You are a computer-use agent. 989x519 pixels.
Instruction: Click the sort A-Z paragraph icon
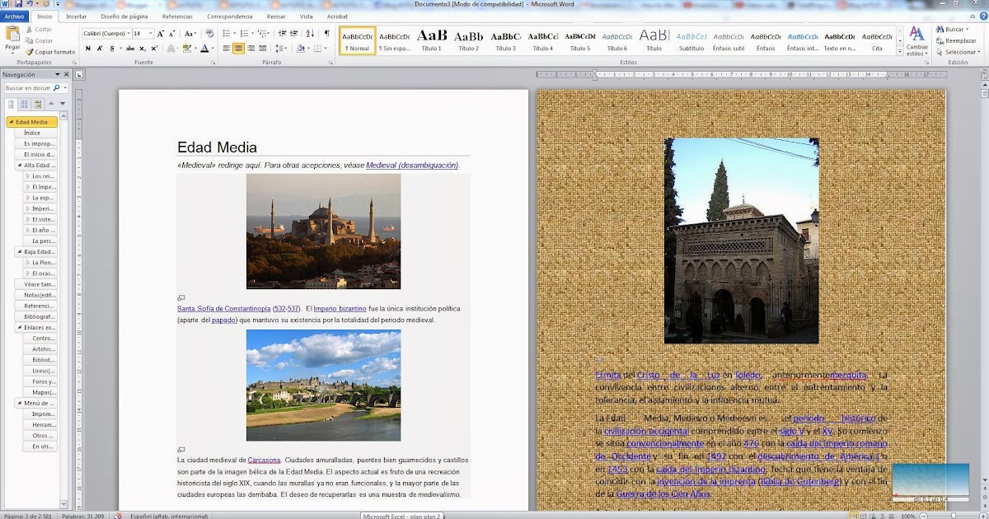point(308,34)
